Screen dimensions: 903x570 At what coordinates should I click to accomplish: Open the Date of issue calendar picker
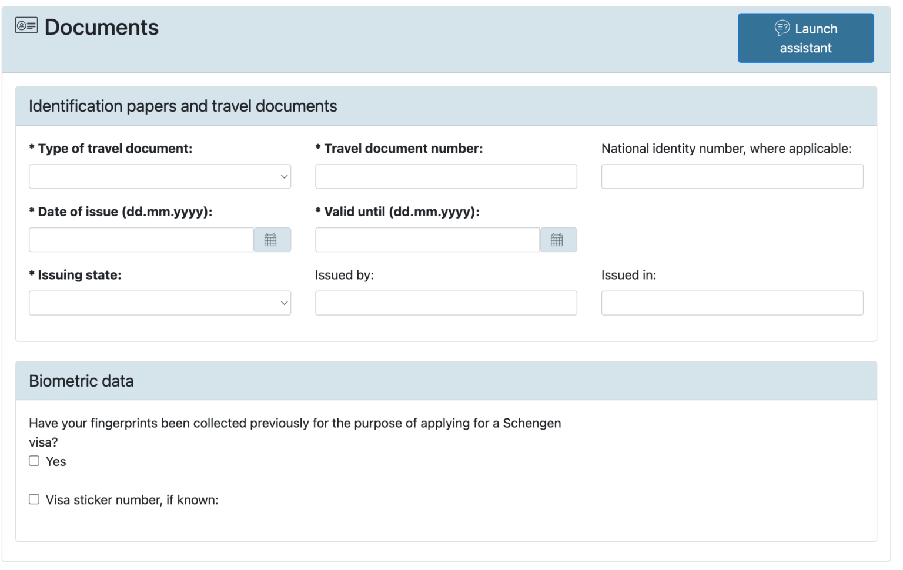click(x=272, y=239)
